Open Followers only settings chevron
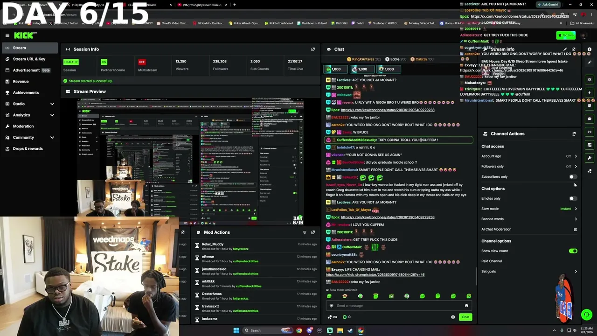This screenshot has width=597, height=336. point(576,167)
